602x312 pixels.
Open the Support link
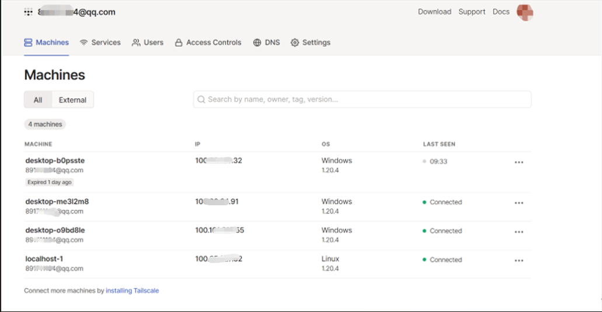[472, 12]
